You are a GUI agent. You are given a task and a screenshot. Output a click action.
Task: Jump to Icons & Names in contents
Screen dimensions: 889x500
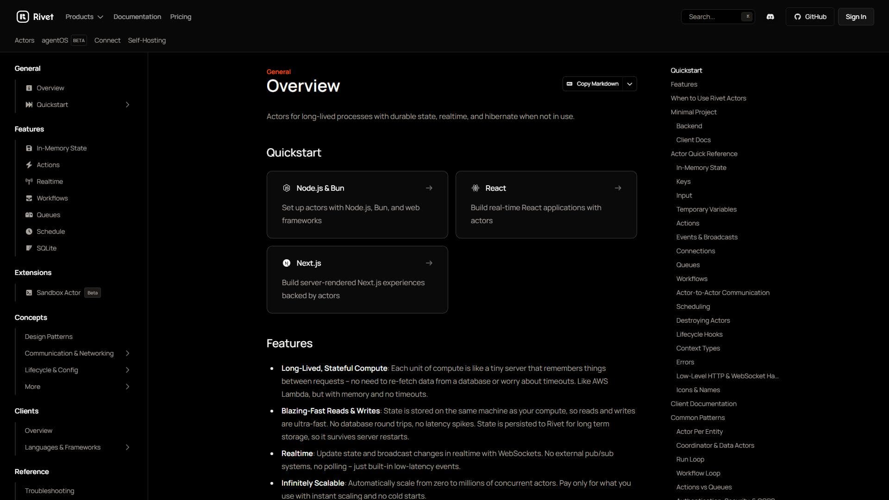(698, 390)
